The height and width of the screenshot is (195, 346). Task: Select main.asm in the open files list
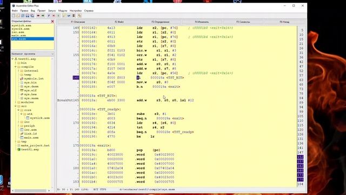click(x=19, y=35)
